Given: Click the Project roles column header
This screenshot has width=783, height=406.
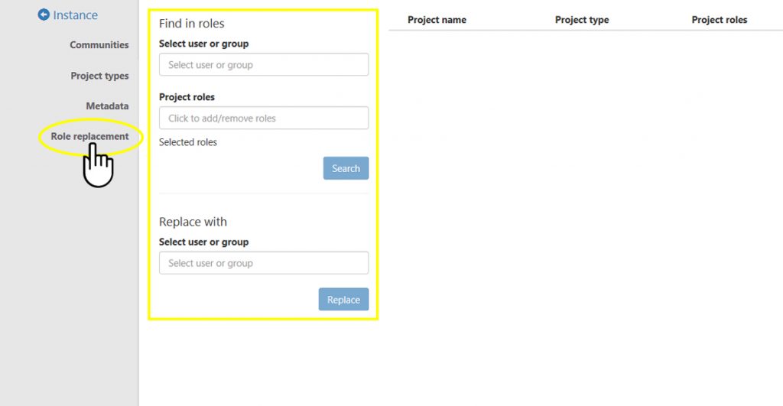Looking at the screenshot, I should (720, 20).
